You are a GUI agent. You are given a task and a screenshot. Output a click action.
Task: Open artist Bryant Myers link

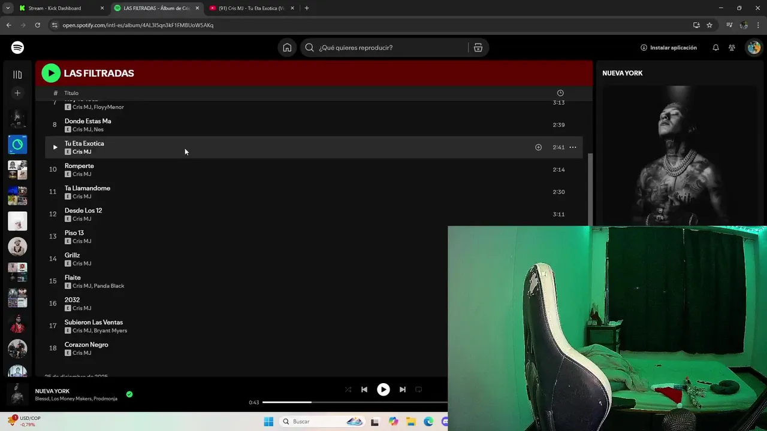pos(110,330)
